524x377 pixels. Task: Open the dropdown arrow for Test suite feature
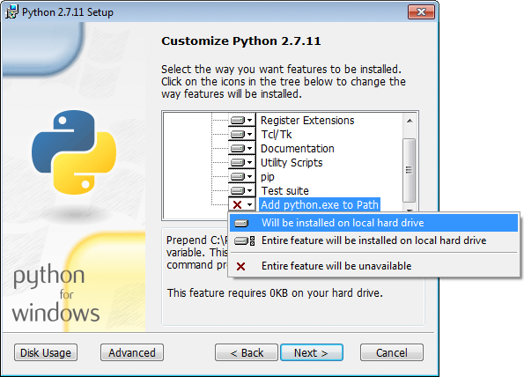click(249, 191)
